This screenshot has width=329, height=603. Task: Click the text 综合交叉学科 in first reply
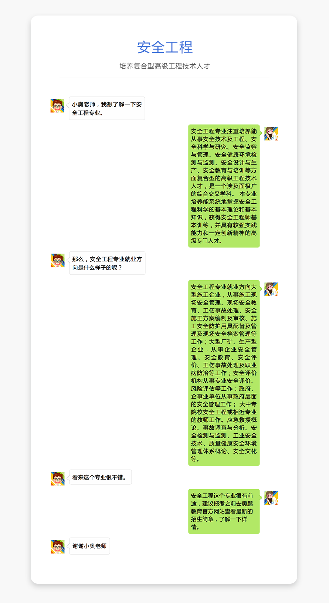pos(215,194)
